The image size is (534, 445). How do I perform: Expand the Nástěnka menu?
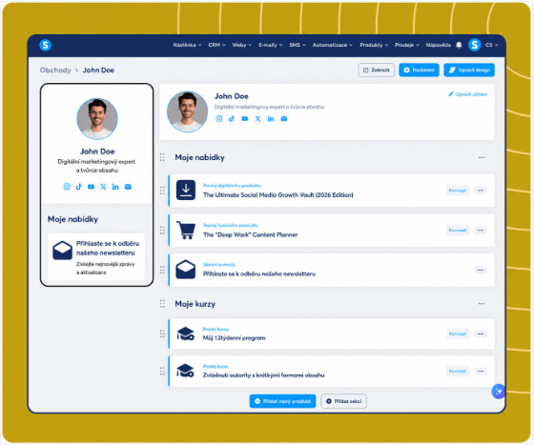187,45
